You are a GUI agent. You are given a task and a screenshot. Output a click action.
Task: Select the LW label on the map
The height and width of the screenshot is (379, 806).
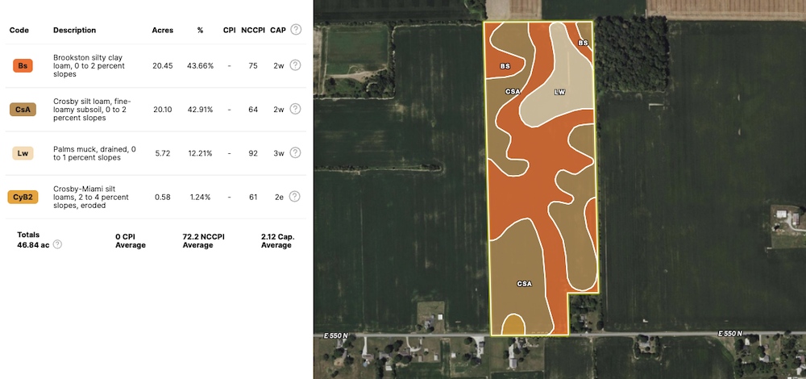(x=559, y=92)
